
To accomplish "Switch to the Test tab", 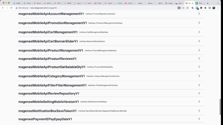I will click(x=199, y=3).
